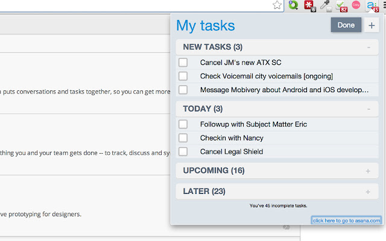Click the bookmark star icon
386x241 pixels.
277,5
